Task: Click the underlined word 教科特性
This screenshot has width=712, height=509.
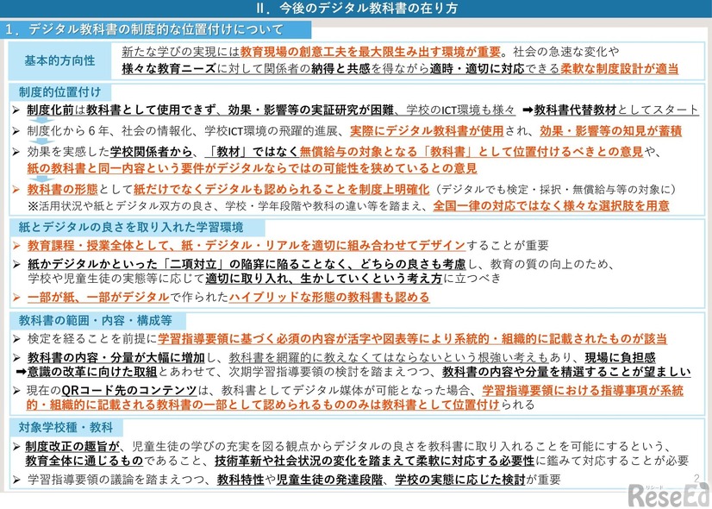Action: point(240,480)
